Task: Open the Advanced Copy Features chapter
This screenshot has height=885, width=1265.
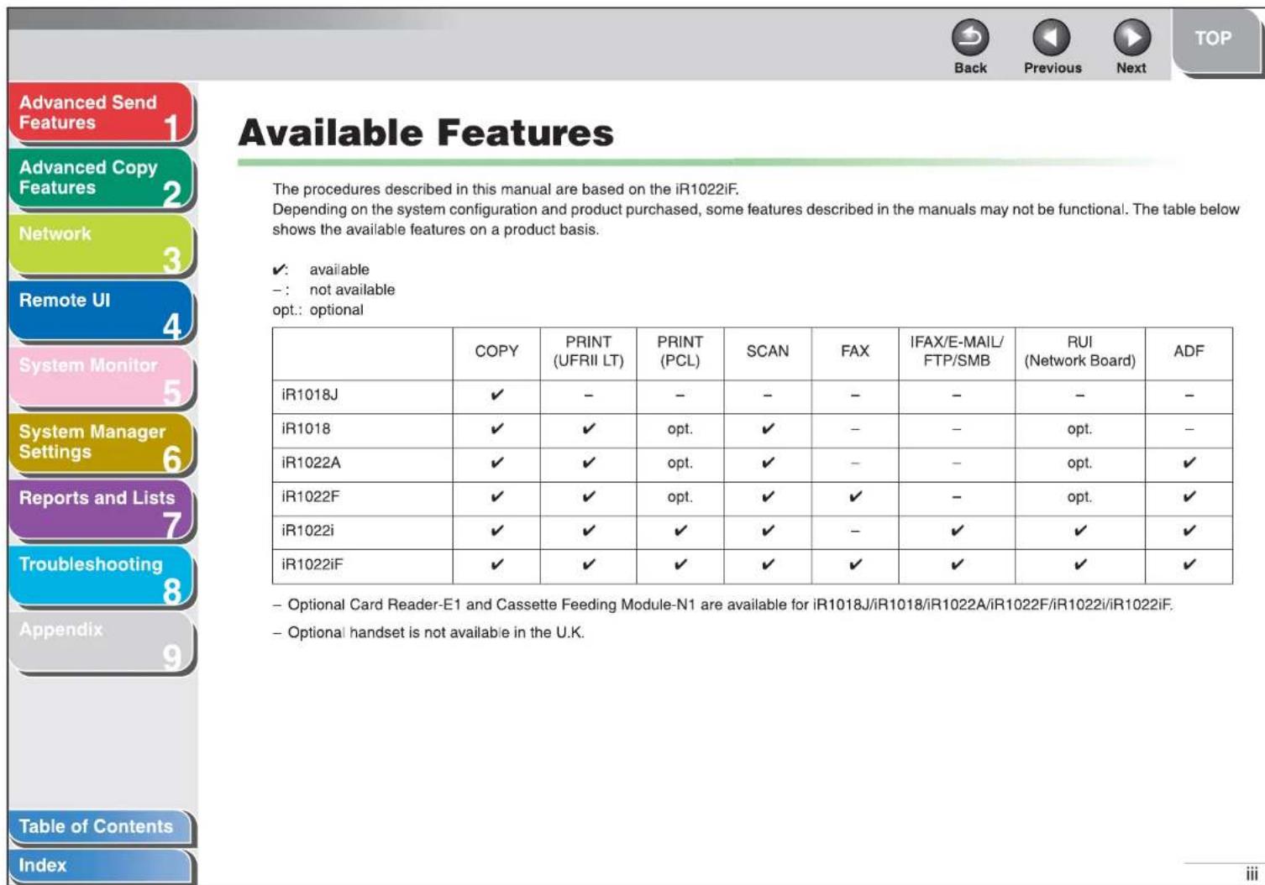Action: click(101, 179)
